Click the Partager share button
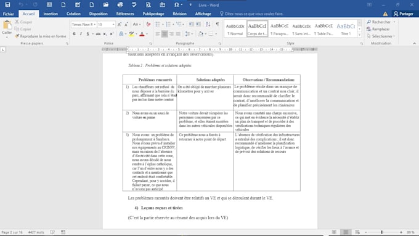Viewport: 419px width, 236px height. click(x=404, y=14)
